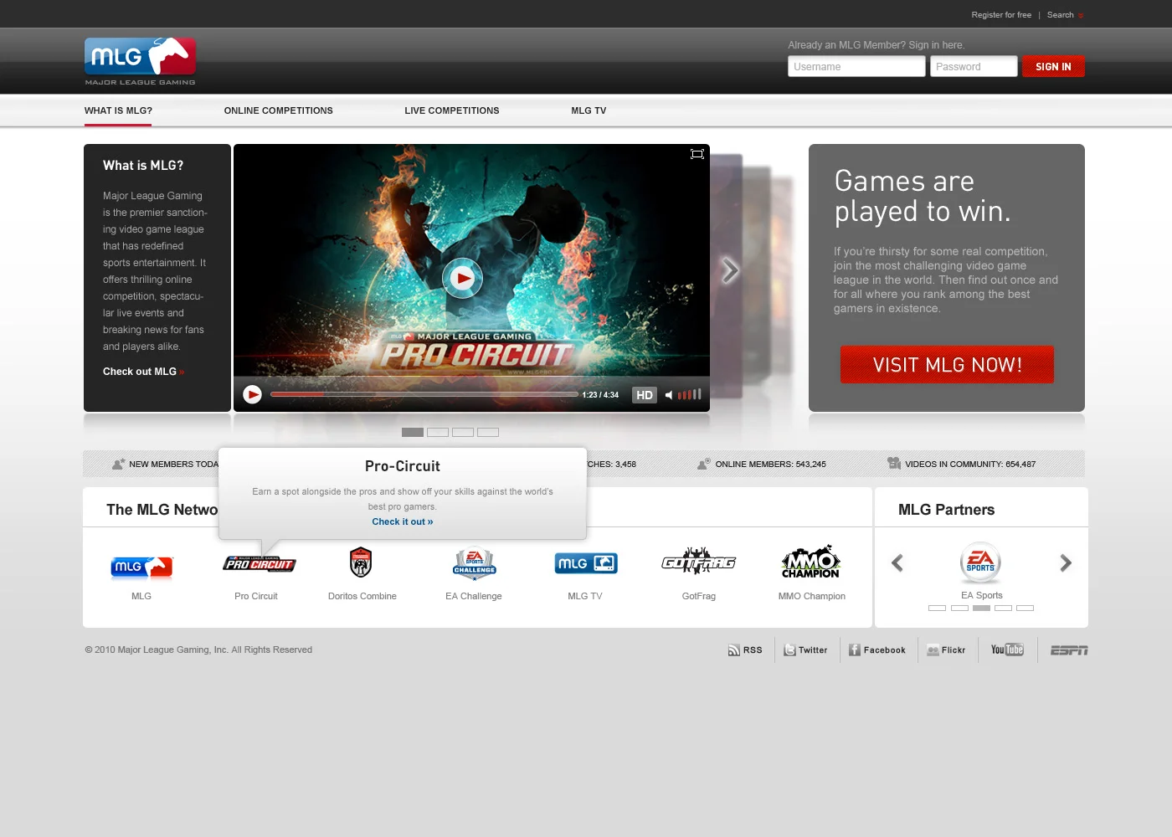Open the RSS feed icon link
Viewport: 1172px width, 837px height.
point(745,650)
